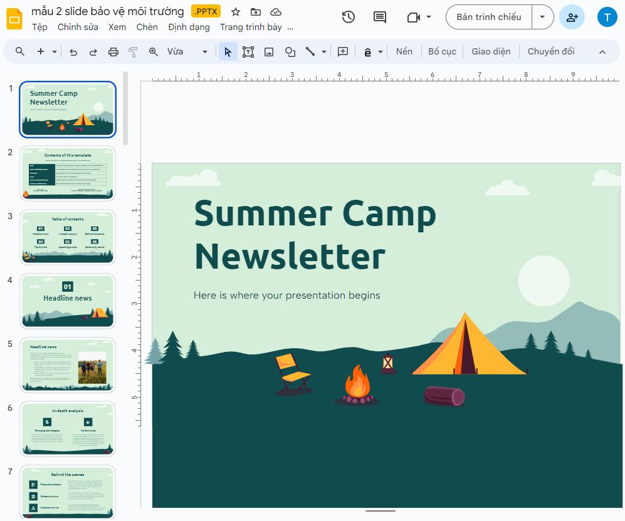Open the arrow next to Bản trình chiếu
This screenshot has height=521, width=625.
coord(542,17)
